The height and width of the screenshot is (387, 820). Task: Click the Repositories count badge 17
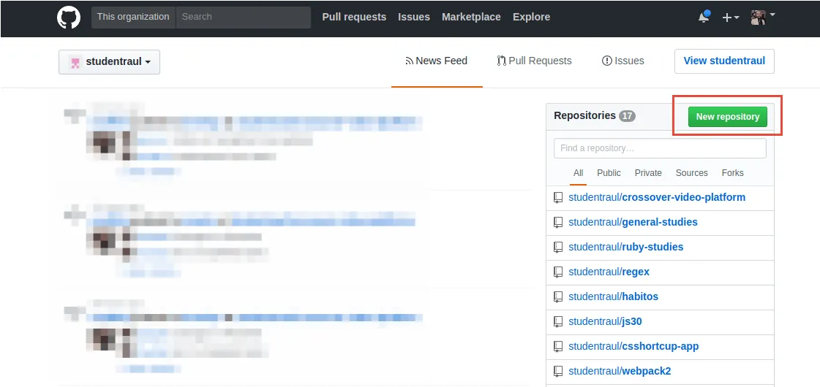click(x=627, y=116)
